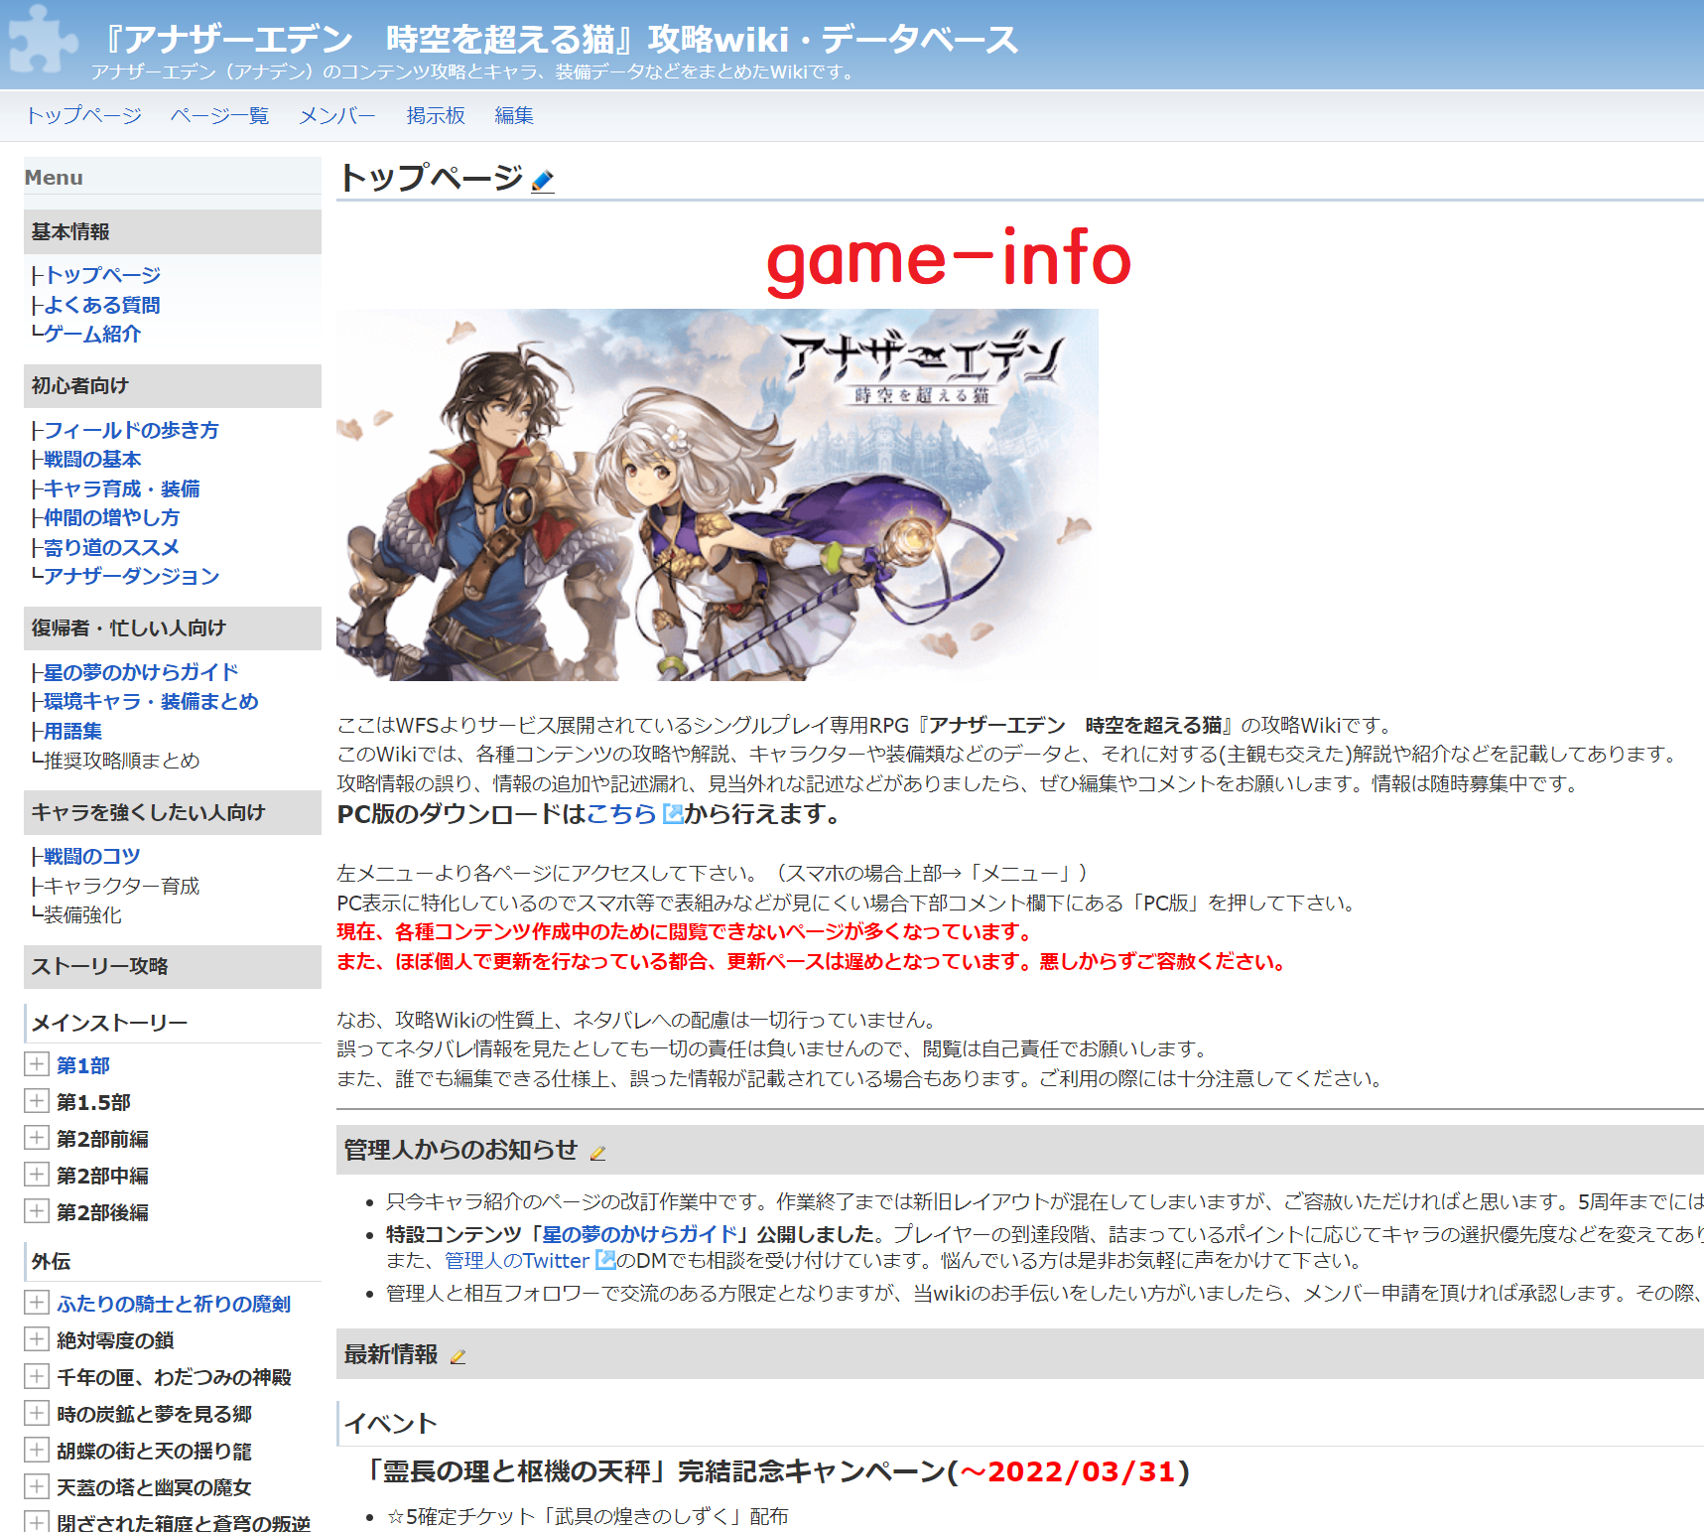Expand ふたりの騎士と祈りの魔剣 node
This screenshot has width=1704, height=1532.
coord(37,1303)
